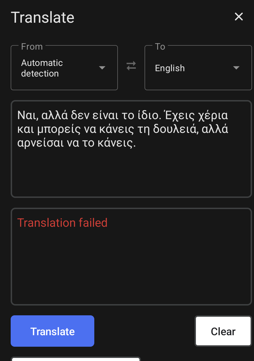Click the 'From' field label
The height and width of the screenshot is (361, 254).
coord(32,47)
